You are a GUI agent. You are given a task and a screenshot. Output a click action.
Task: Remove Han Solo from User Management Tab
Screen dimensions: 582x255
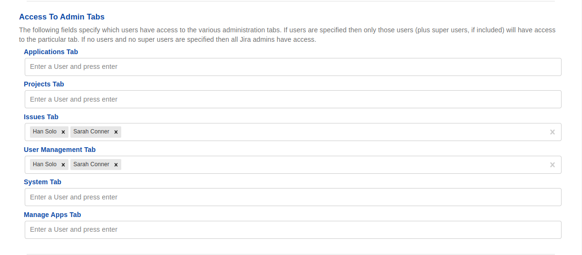(x=63, y=165)
